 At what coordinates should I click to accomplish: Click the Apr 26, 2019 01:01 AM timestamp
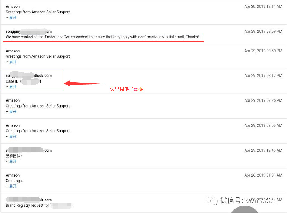coord(263,175)
